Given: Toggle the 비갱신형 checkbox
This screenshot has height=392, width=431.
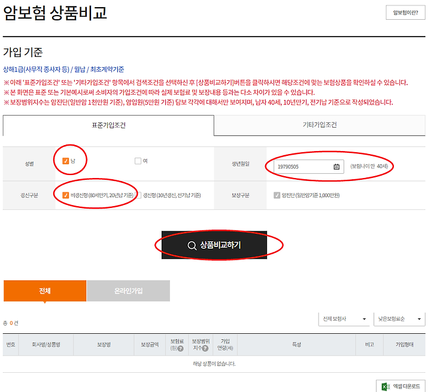Looking at the screenshot, I should 66,195.
